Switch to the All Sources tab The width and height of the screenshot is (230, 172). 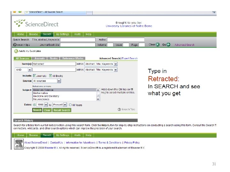coord(22,58)
